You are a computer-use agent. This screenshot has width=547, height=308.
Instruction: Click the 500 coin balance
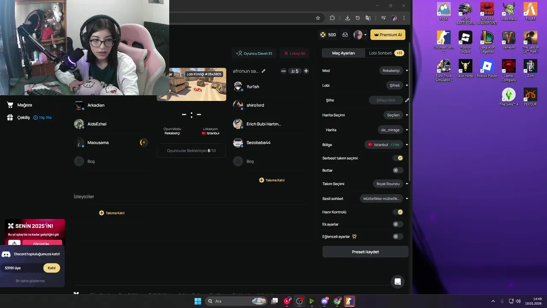tap(328, 35)
